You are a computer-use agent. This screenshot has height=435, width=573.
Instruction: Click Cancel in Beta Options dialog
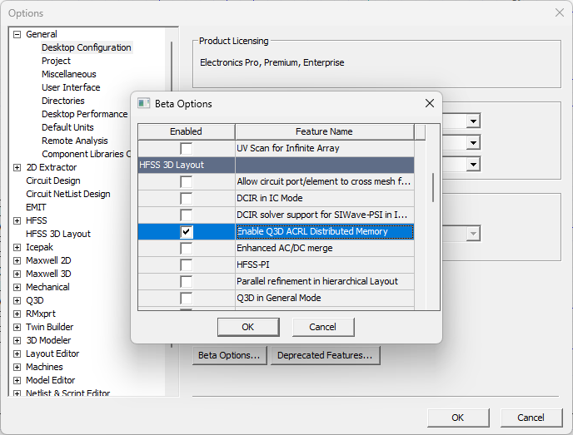point(322,327)
